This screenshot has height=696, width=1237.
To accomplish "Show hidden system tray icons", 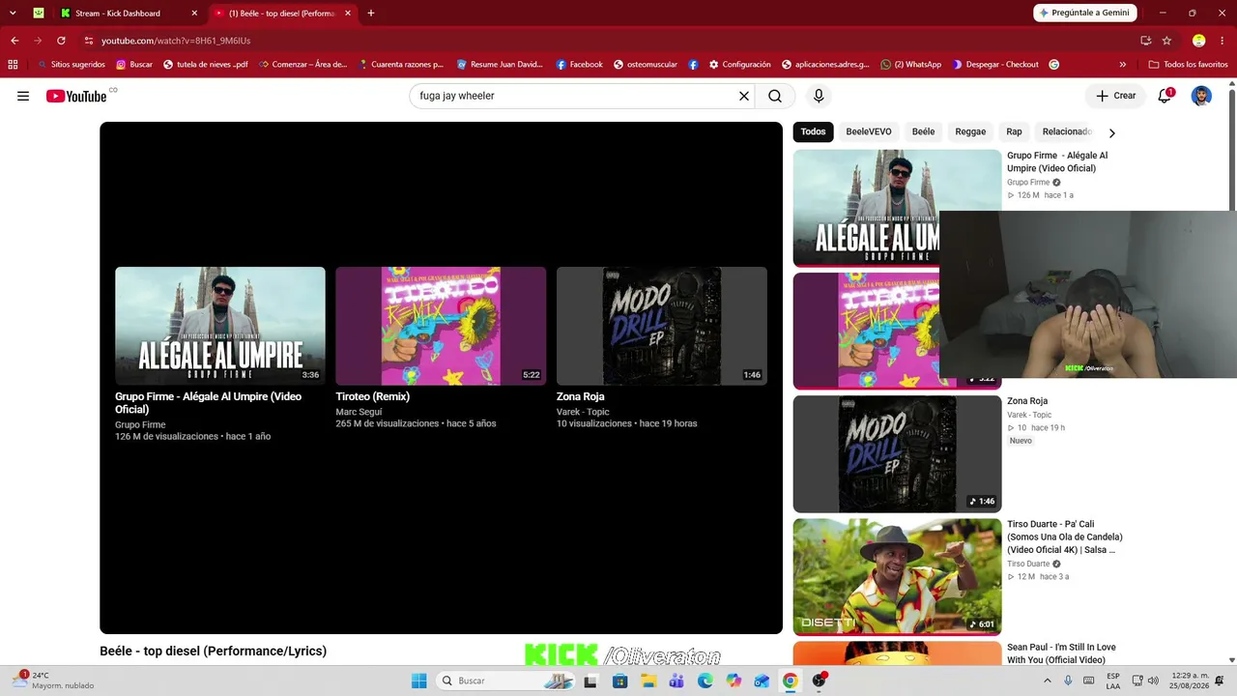I will click(1047, 681).
